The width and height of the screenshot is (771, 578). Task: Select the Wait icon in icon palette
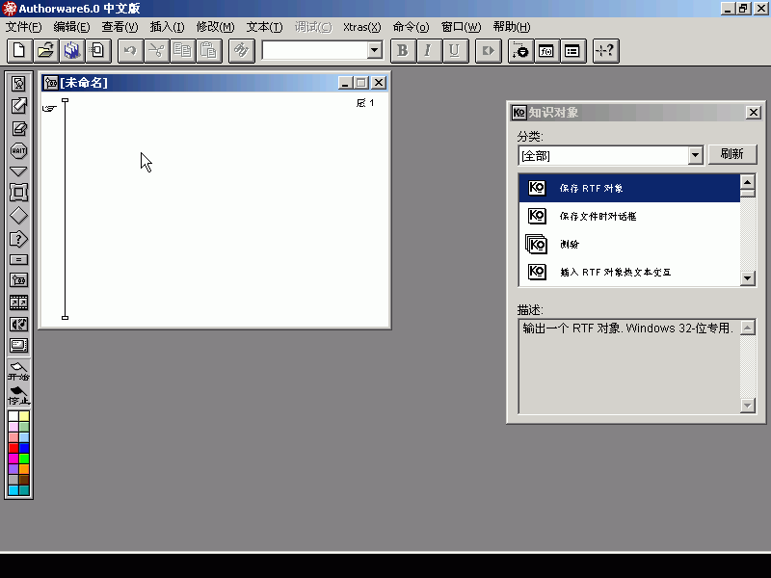coord(18,150)
